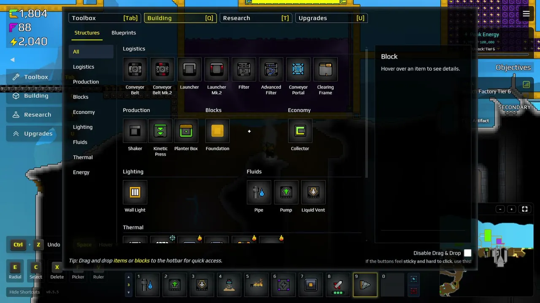Switch to the Building tab
Viewport: 540px width, 303px height.
click(180, 18)
